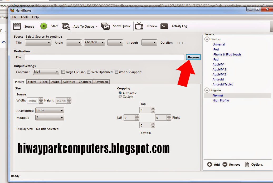Click the Options label under presets
Image resolution: width=273 pixels, height=183 pixels.
point(257,165)
